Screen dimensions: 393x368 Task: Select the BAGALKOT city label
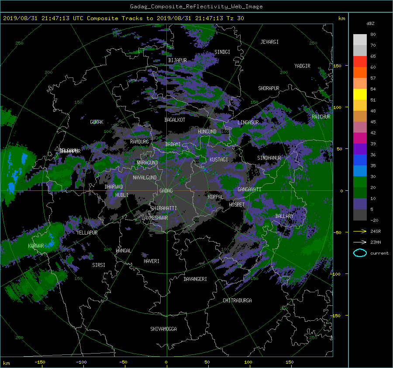175,120
